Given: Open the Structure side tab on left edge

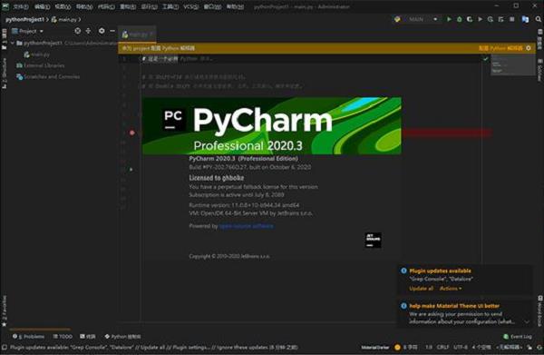Looking at the screenshot, I should click(x=5, y=73).
